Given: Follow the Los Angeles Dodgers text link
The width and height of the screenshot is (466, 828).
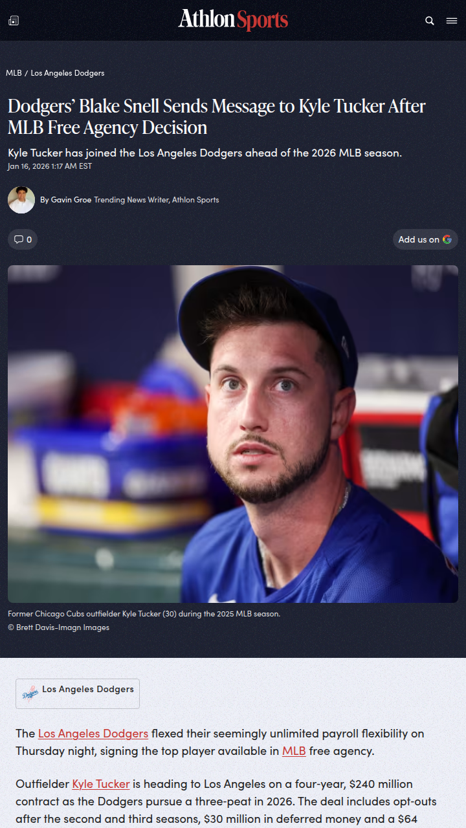Looking at the screenshot, I should [93, 734].
